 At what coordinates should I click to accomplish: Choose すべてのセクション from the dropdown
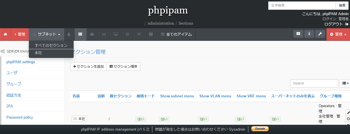click(51, 45)
